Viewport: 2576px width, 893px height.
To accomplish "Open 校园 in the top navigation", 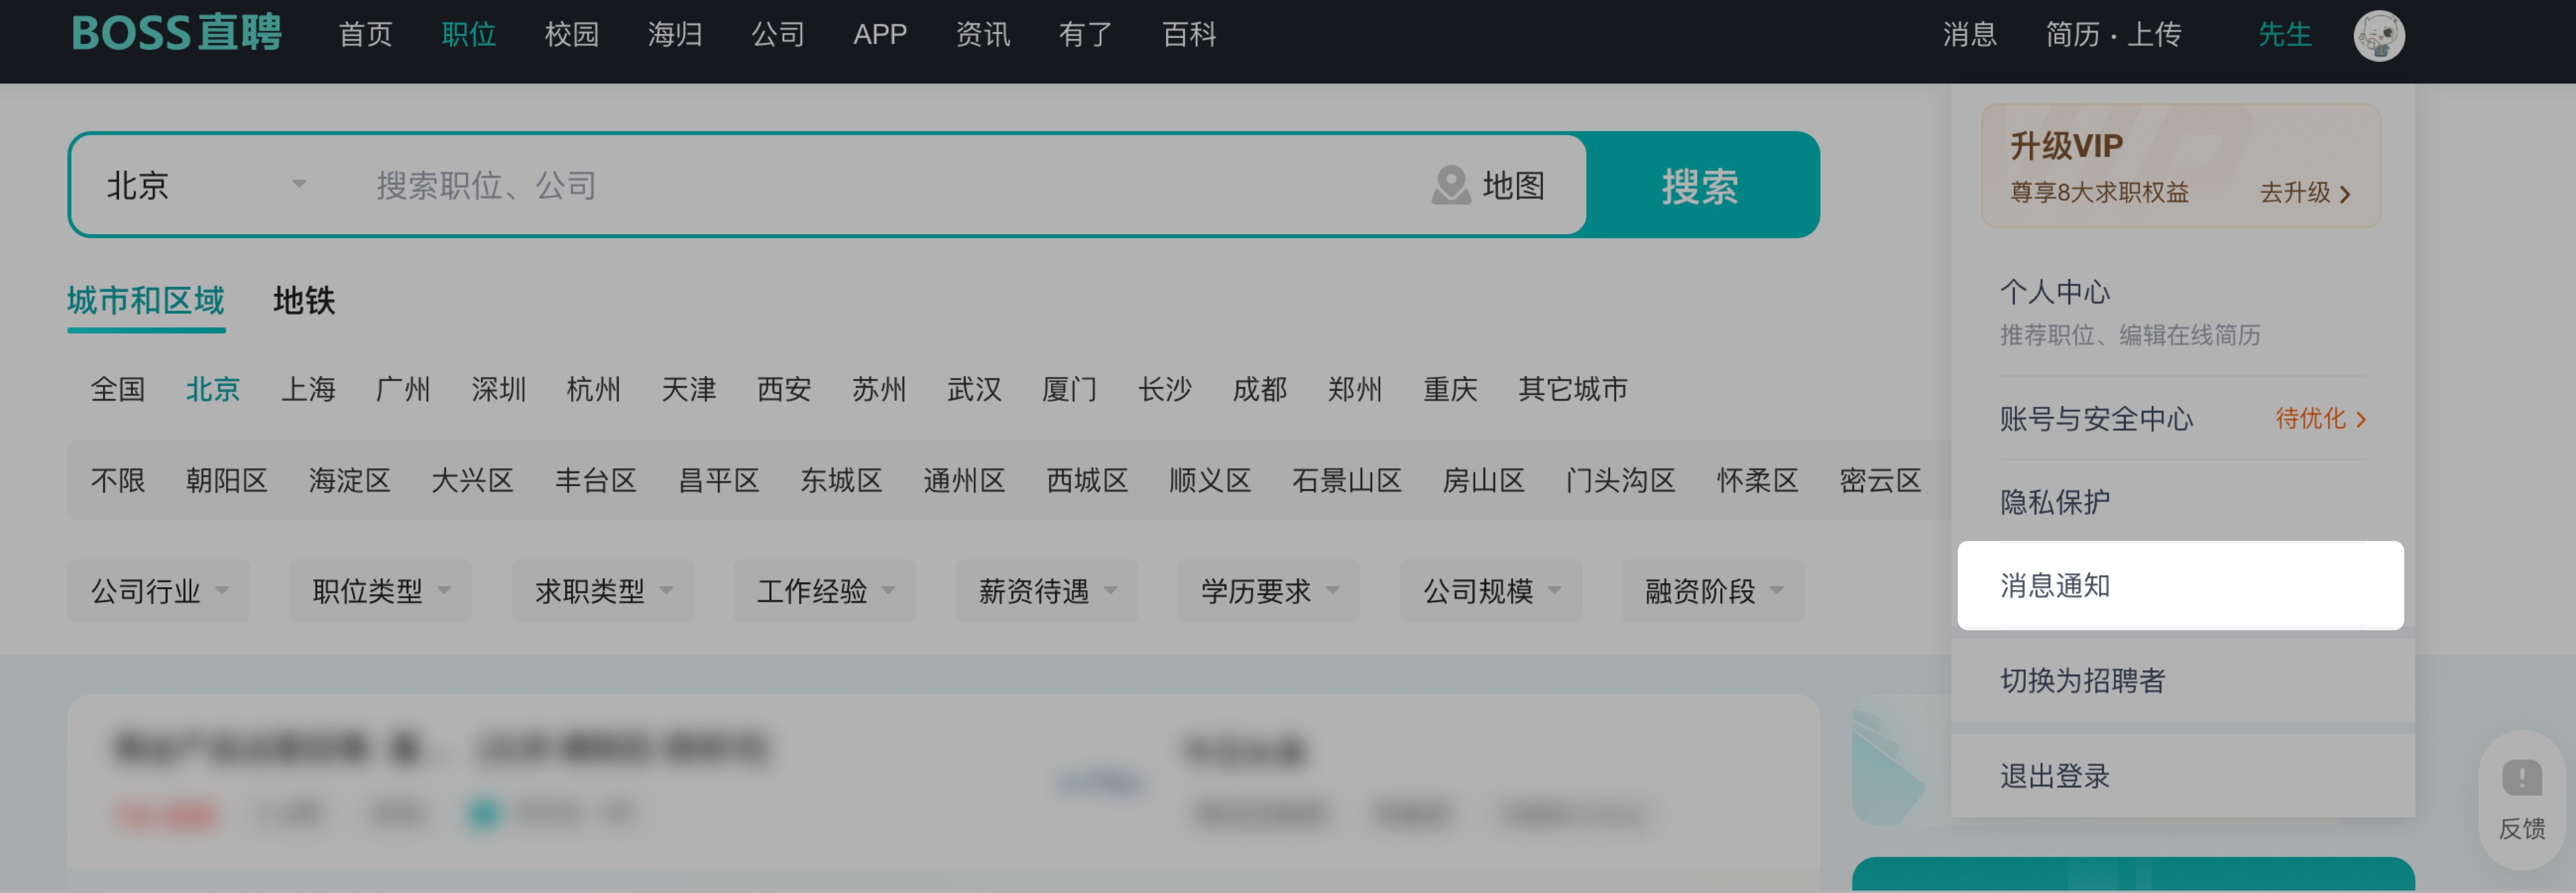I will tap(571, 35).
